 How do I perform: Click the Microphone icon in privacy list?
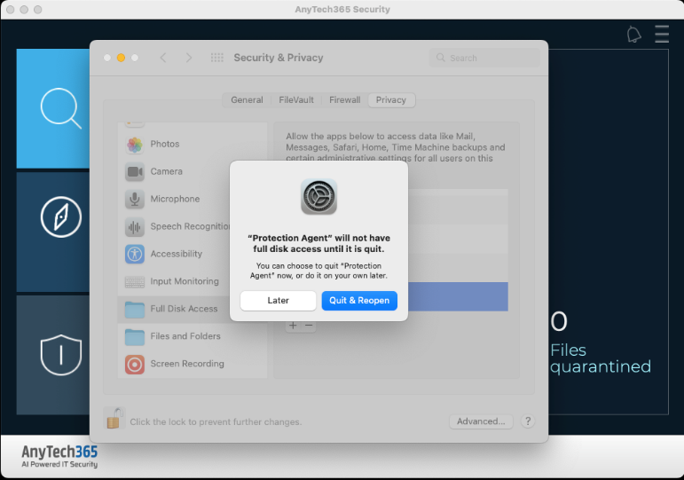pos(135,200)
